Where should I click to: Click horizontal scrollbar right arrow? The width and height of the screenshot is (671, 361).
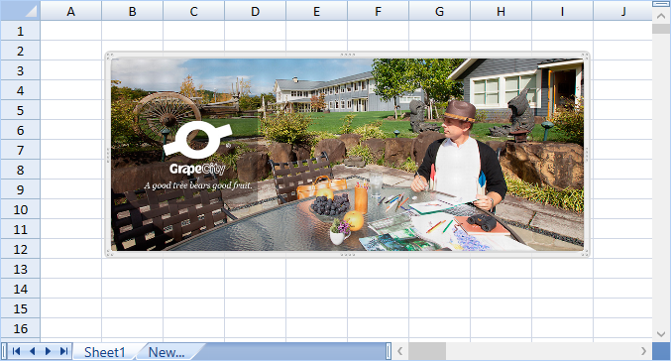(x=643, y=351)
